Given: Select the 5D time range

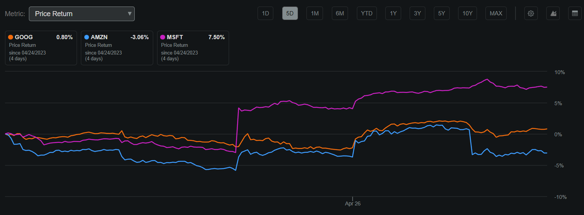Looking at the screenshot, I should click(290, 13).
